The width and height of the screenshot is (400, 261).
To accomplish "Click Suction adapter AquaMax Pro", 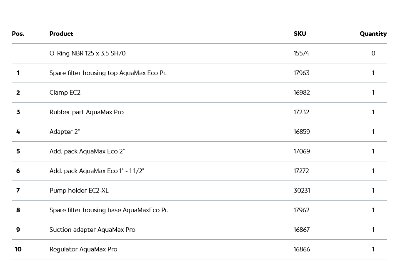I will coord(92,230).
